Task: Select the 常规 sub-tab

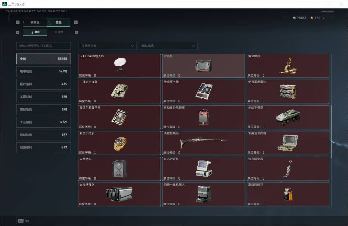Action: pos(35,32)
